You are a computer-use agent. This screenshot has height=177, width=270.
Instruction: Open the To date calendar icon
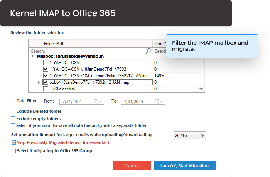point(157,102)
